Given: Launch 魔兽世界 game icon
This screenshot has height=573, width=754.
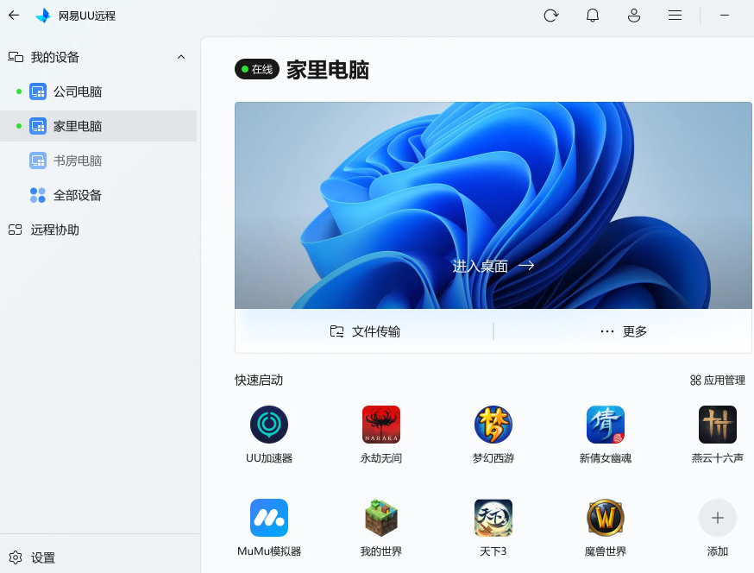Looking at the screenshot, I should click(606, 518).
